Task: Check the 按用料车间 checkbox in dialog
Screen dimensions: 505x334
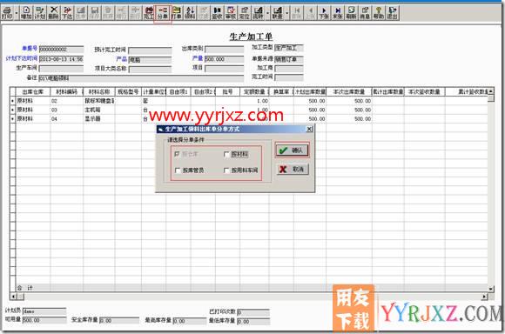Action: 226,170
